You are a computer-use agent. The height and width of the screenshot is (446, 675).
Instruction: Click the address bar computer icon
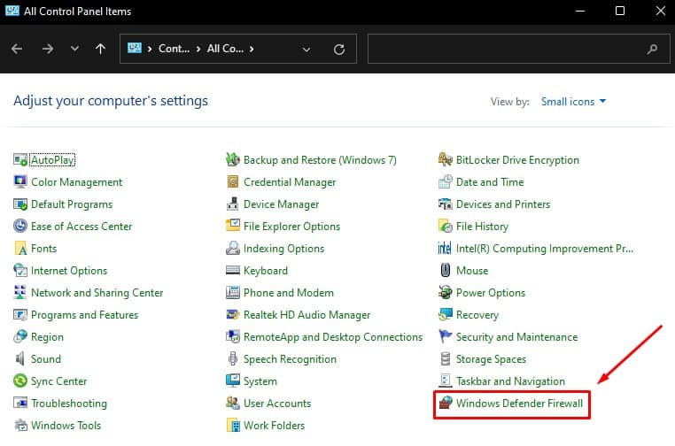click(135, 48)
